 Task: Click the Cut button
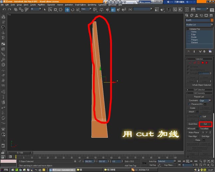pyautogui.click(x=205, y=124)
